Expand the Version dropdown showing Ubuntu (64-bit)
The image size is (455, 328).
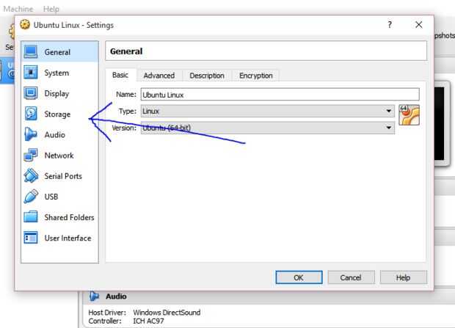267,128
